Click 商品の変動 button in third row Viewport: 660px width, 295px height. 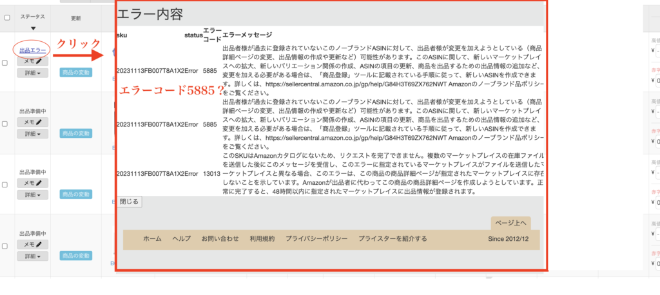(x=76, y=195)
